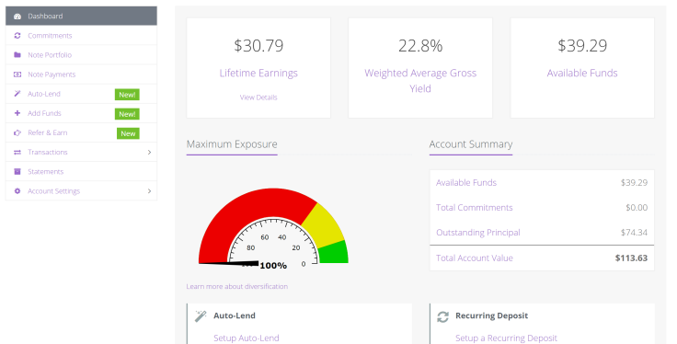Screen dimensions: 677x344
Task: Open Statements from sidebar
Action: (x=81, y=171)
